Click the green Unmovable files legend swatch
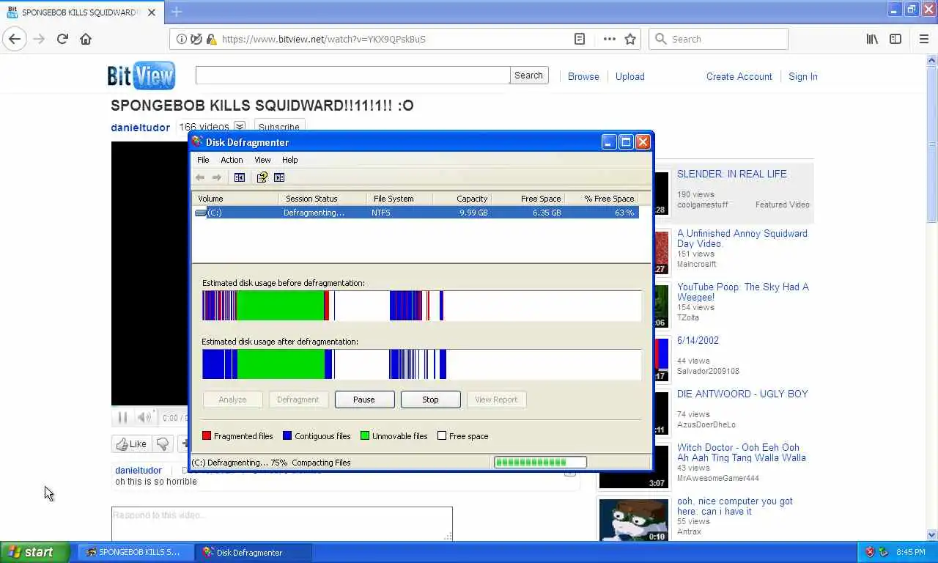Screen dimensions: 938x563 coord(365,435)
